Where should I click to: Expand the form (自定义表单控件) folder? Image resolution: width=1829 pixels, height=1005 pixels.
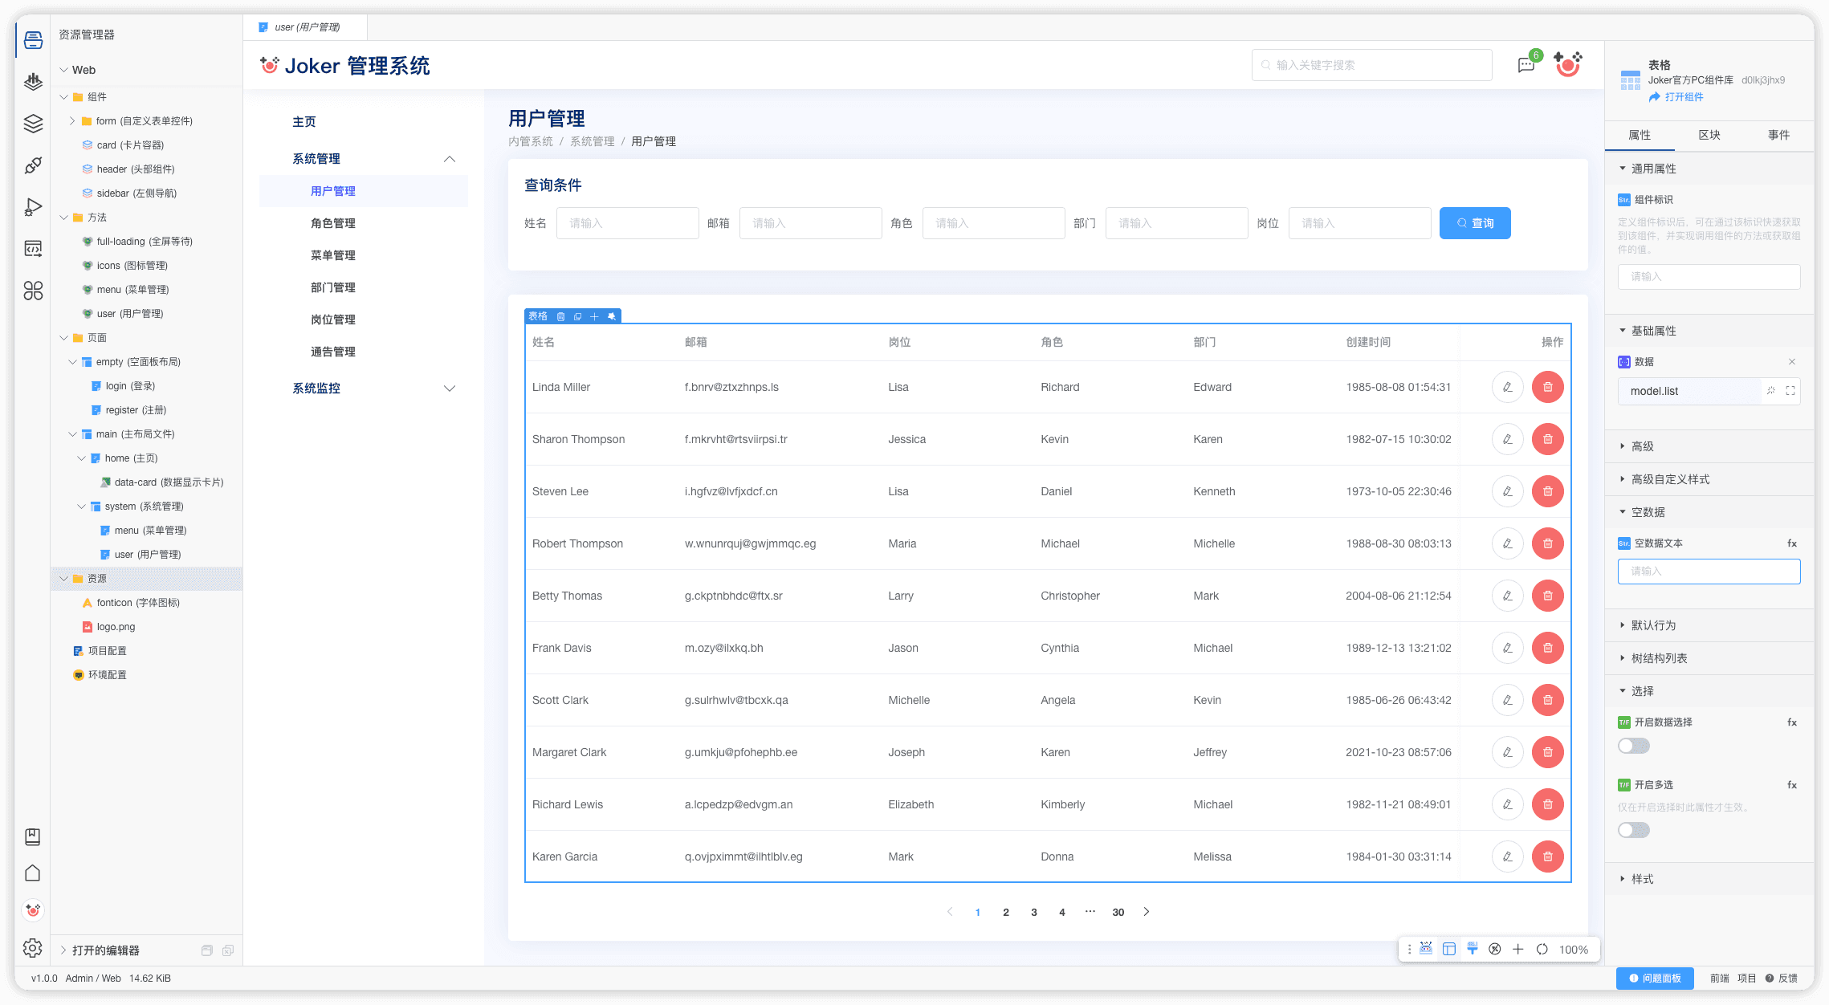(71, 121)
